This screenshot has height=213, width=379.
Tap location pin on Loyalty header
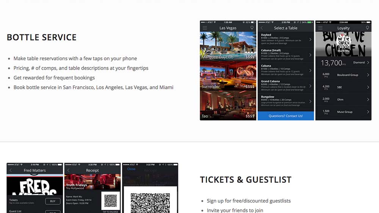click(x=367, y=28)
